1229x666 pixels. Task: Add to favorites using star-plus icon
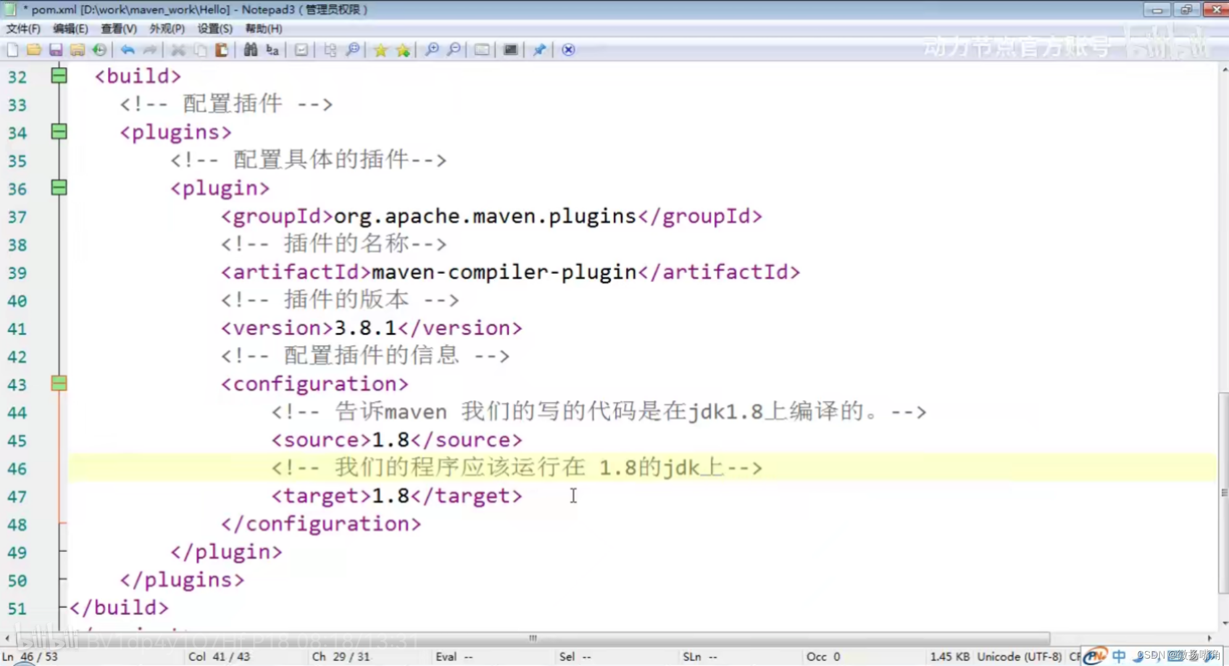[403, 50]
